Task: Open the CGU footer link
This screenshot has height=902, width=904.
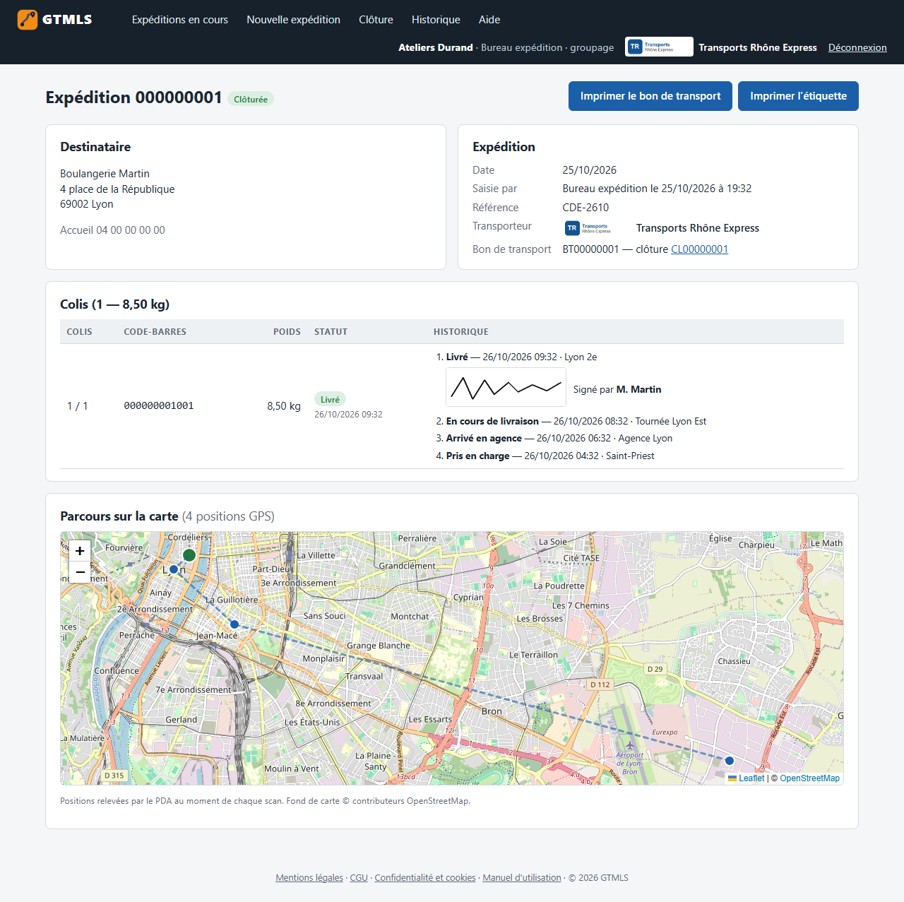Action: pyautogui.click(x=359, y=878)
